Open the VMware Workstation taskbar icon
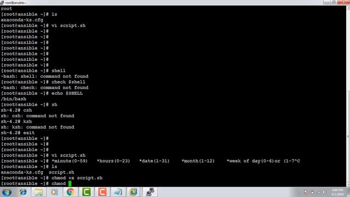 pyautogui.click(x=134, y=192)
